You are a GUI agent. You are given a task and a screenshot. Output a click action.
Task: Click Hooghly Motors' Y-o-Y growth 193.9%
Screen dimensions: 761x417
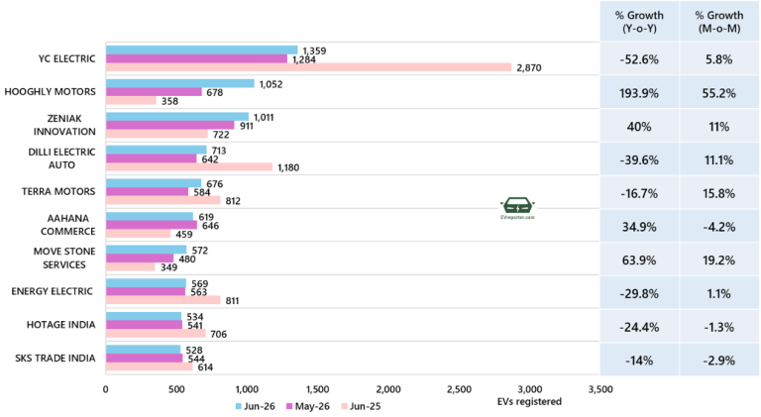pyautogui.click(x=639, y=93)
